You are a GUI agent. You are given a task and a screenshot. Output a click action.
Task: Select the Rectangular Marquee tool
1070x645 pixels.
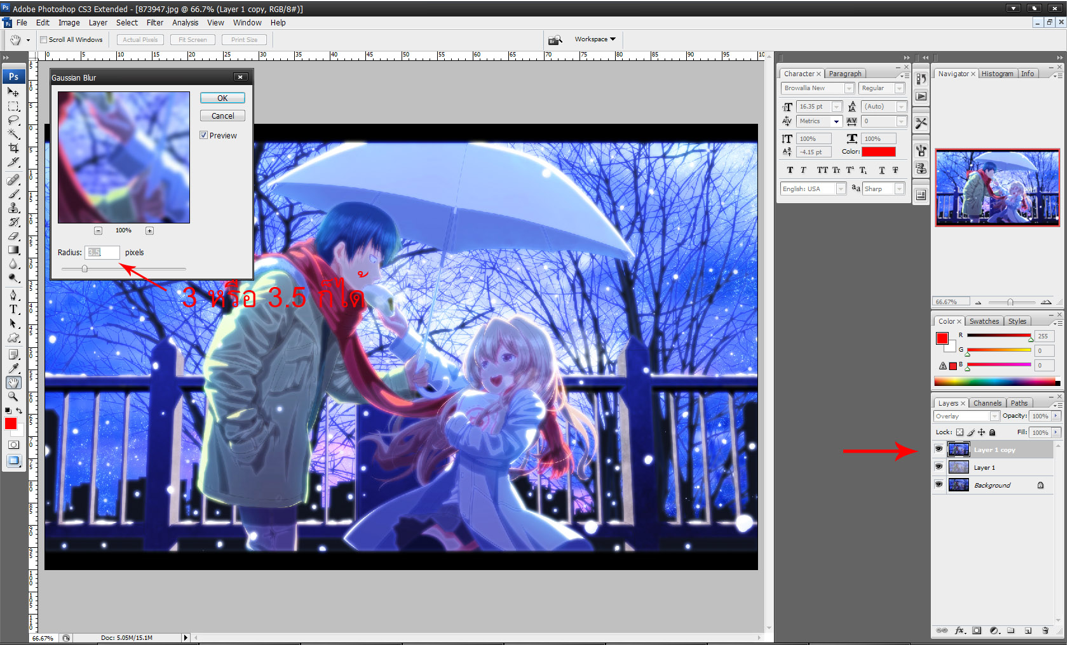[x=13, y=106]
